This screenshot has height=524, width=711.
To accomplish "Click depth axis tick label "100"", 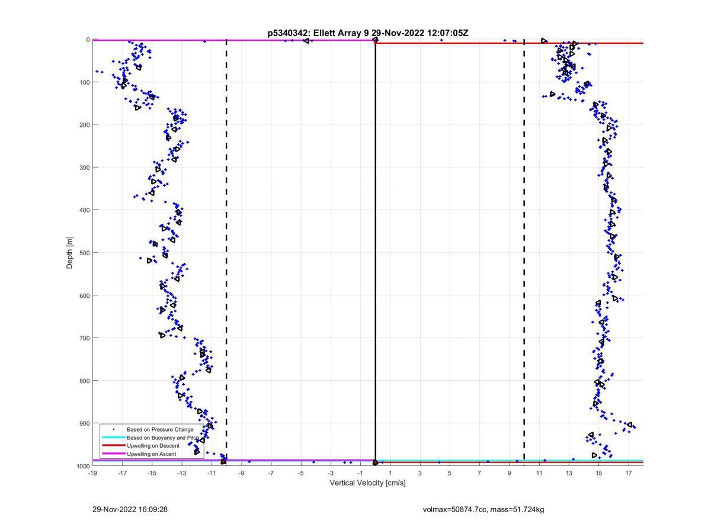I will coord(84,82).
